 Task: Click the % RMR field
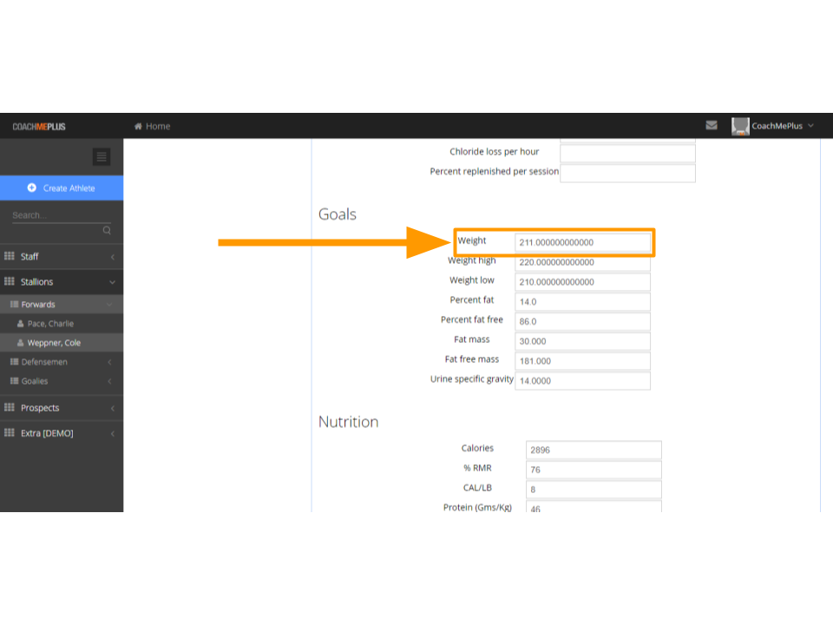[x=594, y=470]
